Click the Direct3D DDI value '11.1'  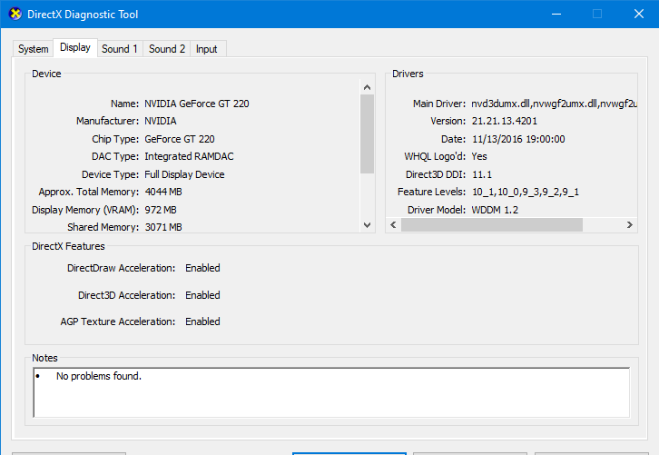(x=482, y=174)
